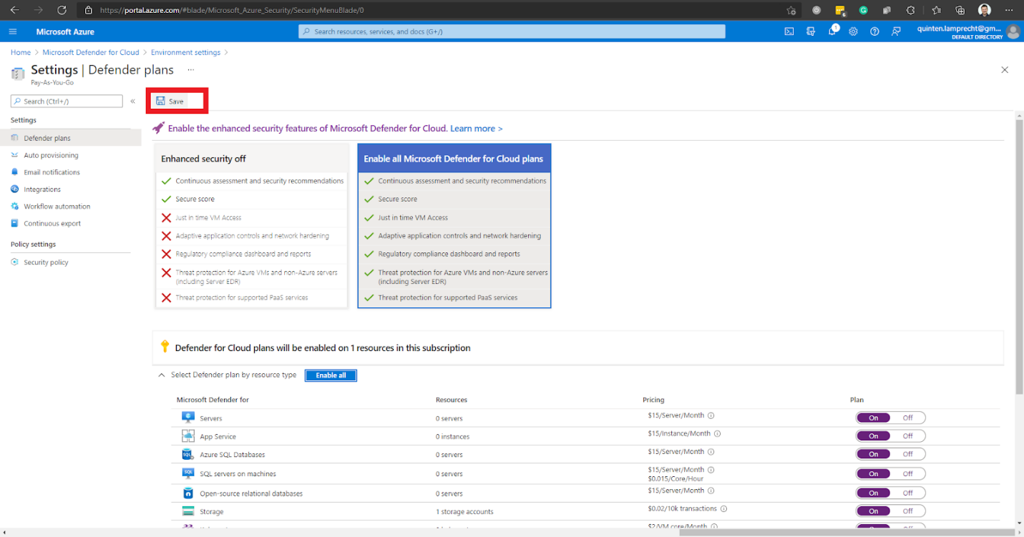Click the Save button
The height and width of the screenshot is (537, 1024).
tap(170, 102)
